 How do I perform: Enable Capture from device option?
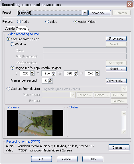pos(8,89)
